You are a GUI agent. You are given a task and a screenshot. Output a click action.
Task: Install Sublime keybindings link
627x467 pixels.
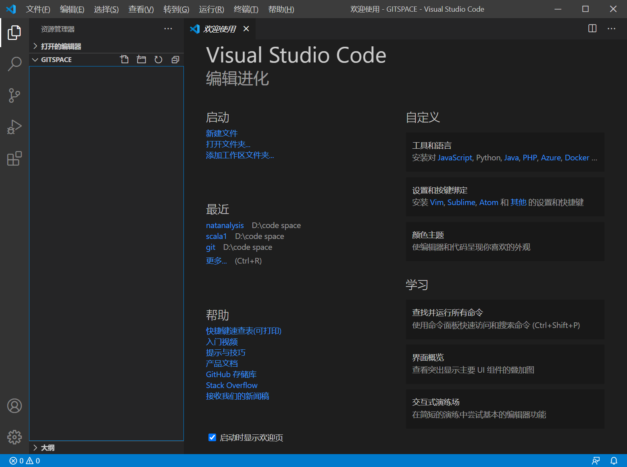coord(461,202)
